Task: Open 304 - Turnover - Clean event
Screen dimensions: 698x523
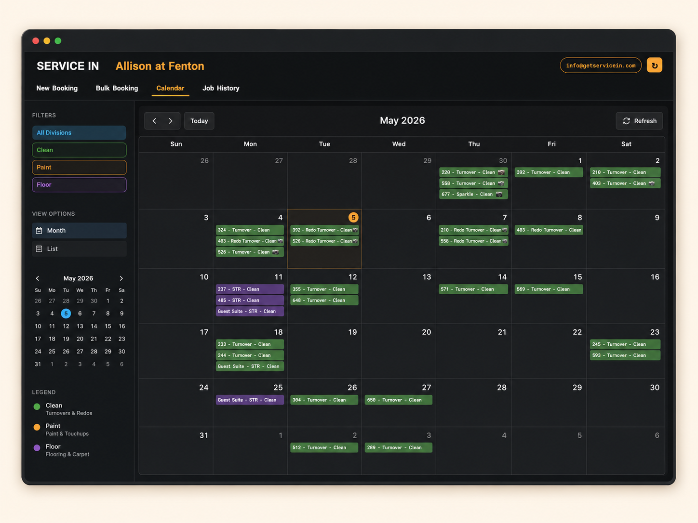Action: click(324, 400)
